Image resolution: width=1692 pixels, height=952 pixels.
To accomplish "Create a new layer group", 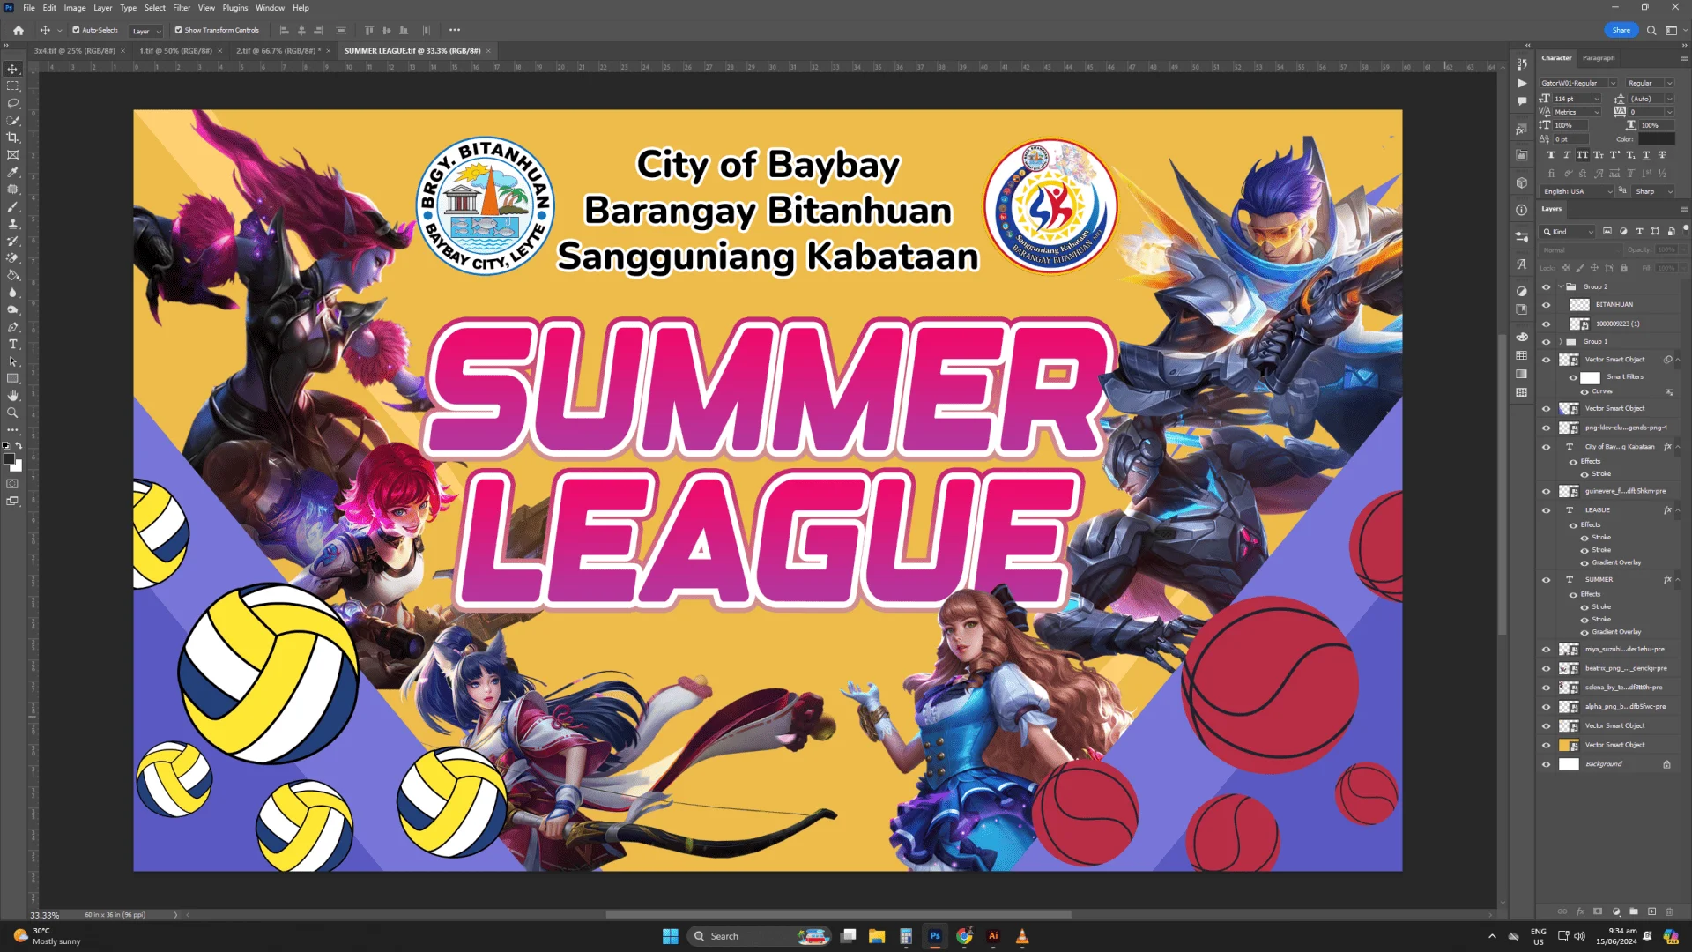I will click(1634, 911).
